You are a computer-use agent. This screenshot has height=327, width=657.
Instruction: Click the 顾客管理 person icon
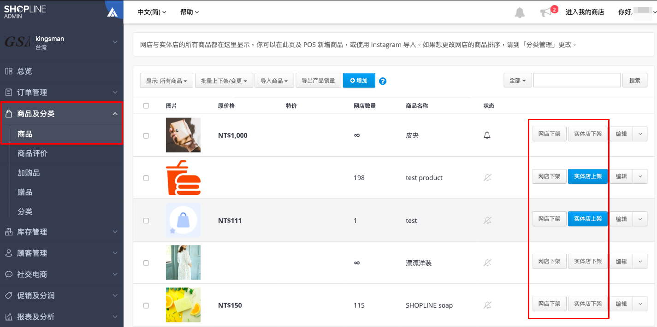[x=9, y=253]
